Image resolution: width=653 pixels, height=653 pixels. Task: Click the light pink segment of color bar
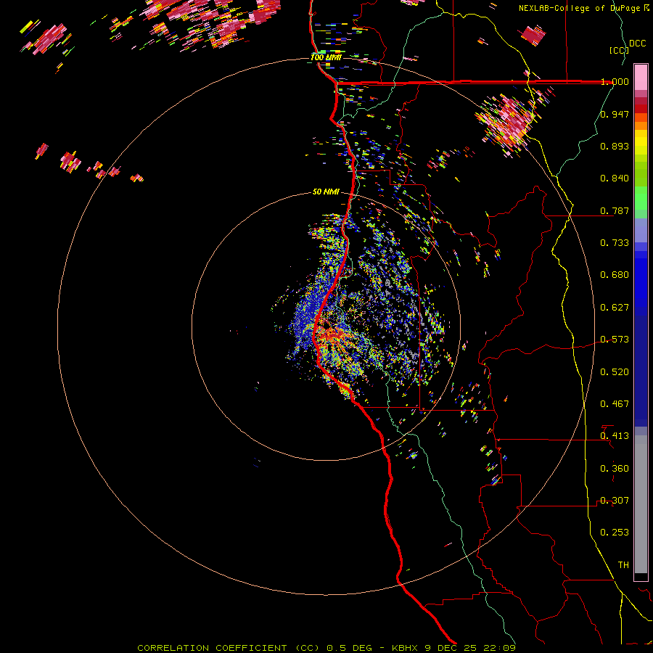(641, 77)
